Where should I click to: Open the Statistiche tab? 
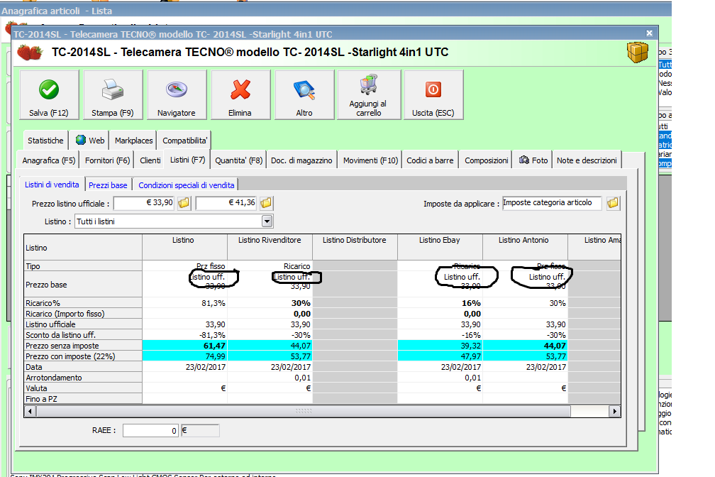[45, 141]
